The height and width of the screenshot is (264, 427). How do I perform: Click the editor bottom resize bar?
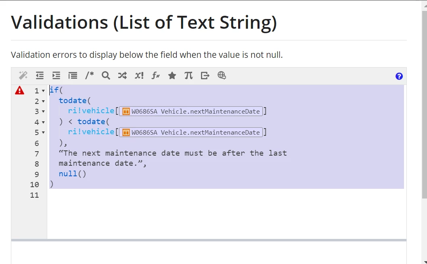209,240
